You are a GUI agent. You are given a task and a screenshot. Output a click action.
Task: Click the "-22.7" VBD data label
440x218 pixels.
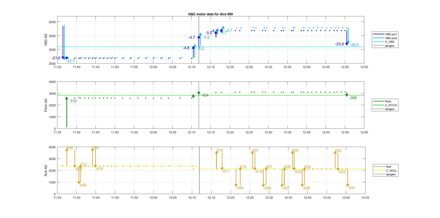pyautogui.click(x=70, y=61)
